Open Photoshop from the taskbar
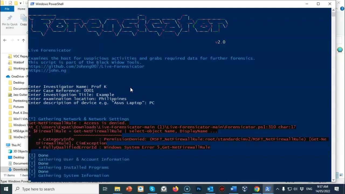The width and height of the screenshot is (345, 194). 199,189
